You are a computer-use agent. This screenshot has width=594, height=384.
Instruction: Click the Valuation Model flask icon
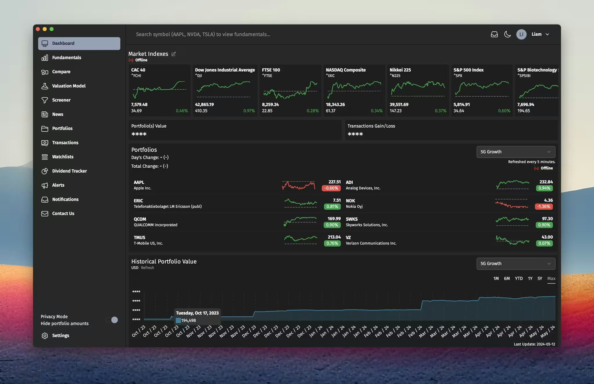point(45,86)
